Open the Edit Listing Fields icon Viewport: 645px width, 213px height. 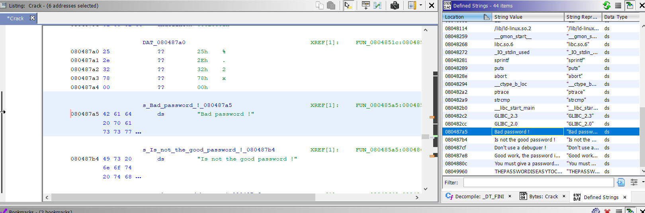365,6
